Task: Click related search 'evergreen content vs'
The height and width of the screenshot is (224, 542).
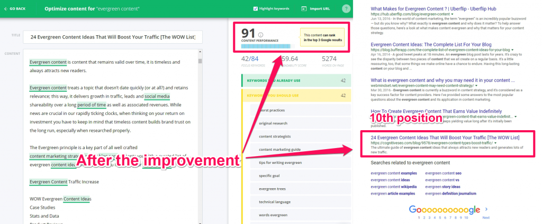Action: pyautogui.click(x=442, y=180)
